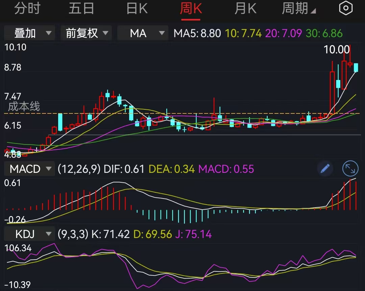Open the 日K daily candlestick tab
This screenshot has width=365, height=291.
coord(136,8)
